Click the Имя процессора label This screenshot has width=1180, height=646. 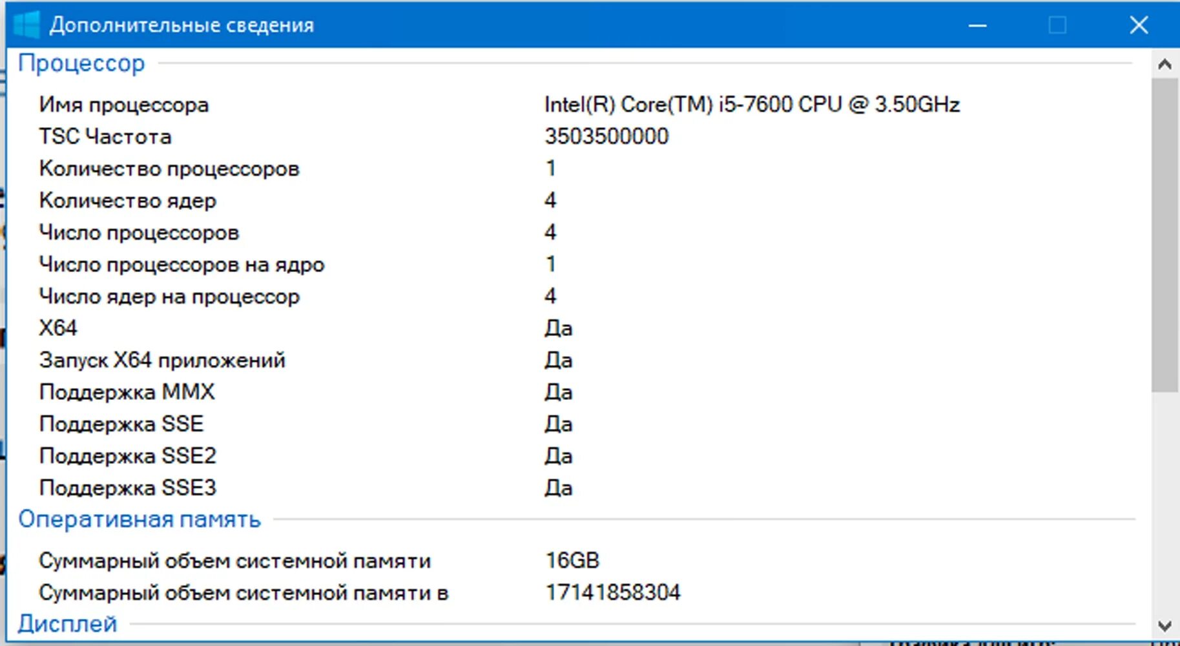pos(124,105)
